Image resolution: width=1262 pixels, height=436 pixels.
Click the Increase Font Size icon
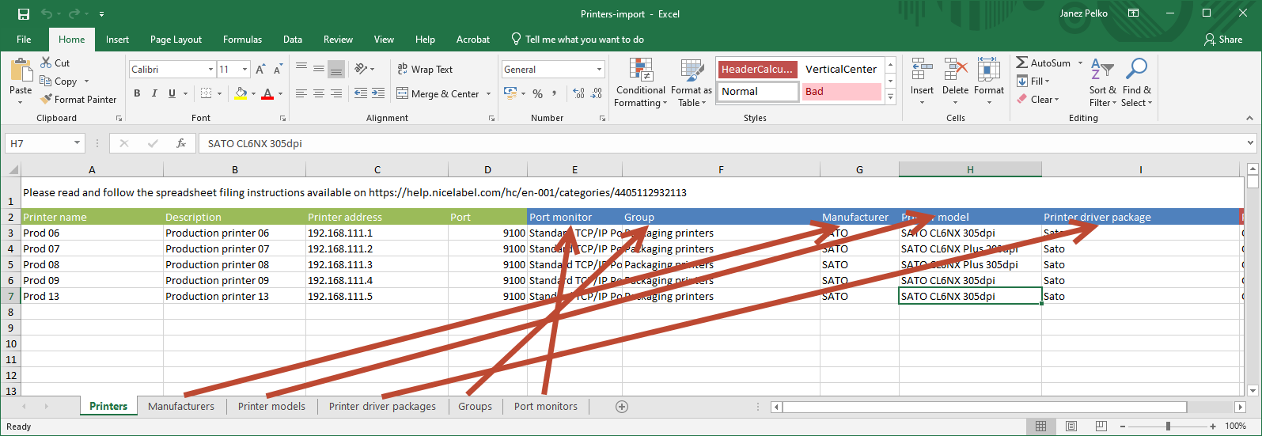click(260, 70)
